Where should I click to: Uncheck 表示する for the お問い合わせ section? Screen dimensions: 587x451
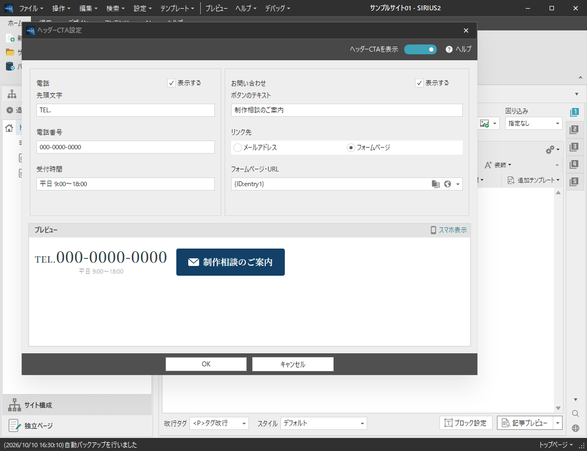419,83
